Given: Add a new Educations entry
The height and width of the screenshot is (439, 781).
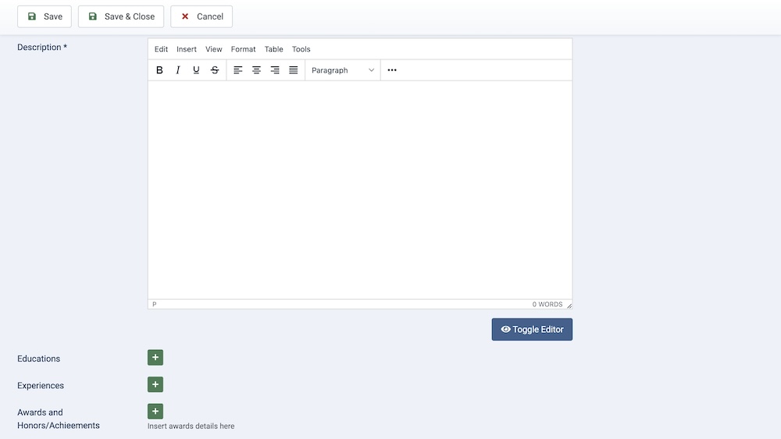Looking at the screenshot, I should click(x=155, y=358).
